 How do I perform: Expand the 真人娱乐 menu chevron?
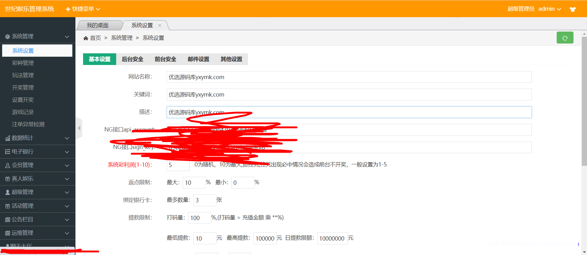[67, 179]
